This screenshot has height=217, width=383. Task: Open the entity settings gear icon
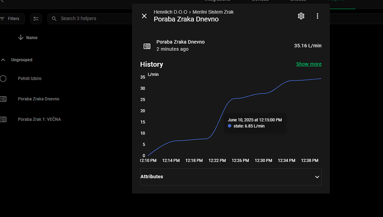(301, 16)
